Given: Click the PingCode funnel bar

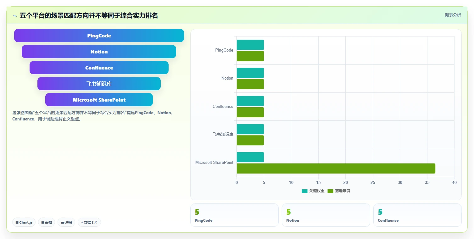Looking at the screenshot, I should click(99, 36).
